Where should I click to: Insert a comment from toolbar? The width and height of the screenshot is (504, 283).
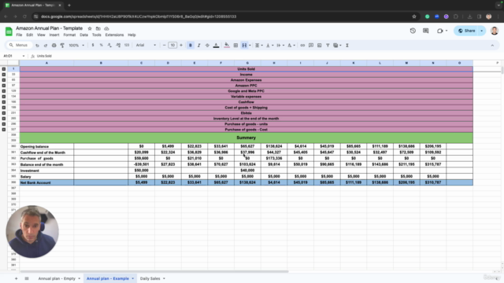(x=311, y=46)
